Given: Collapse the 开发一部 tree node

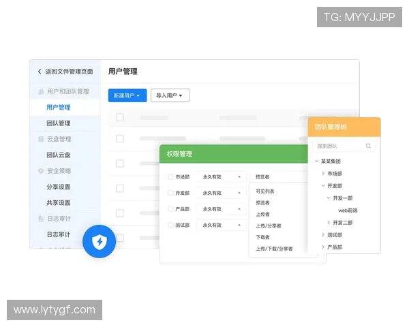Looking at the screenshot, I should [x=329, y=198].
